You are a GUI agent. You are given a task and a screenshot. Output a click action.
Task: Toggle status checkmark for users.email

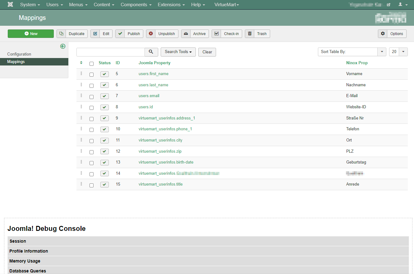[x=104, y=96]
